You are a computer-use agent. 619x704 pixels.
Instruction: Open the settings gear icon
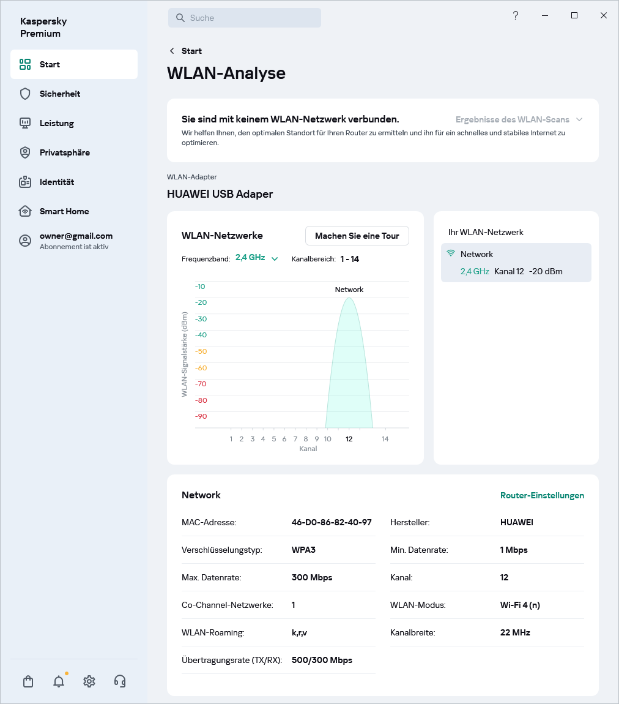tap(89, 681)
